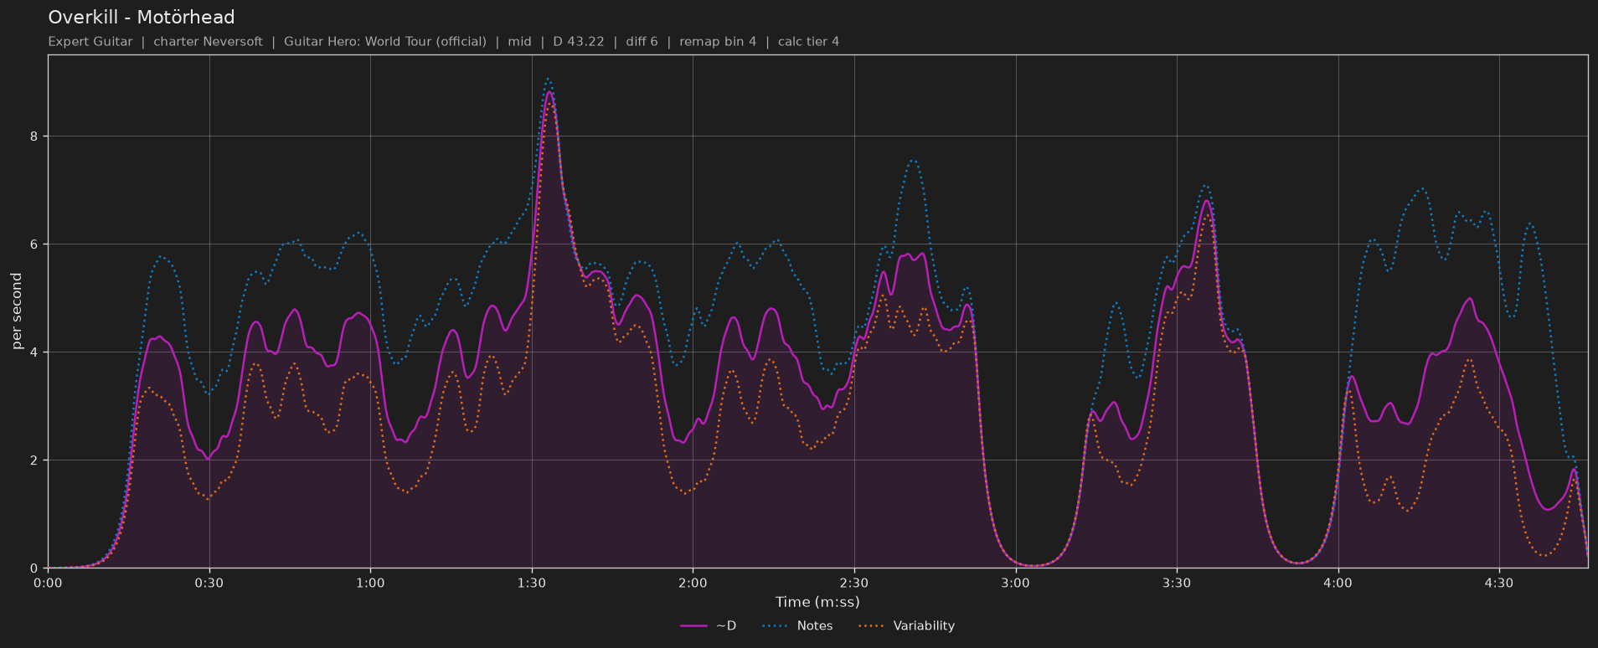Click the 'remap bin 4' label
This screenshot has height=648, width=1598.
pyautogui.click(x=718, y=41)
